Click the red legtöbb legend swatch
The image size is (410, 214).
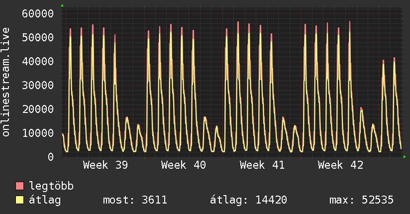click(20, 187)
